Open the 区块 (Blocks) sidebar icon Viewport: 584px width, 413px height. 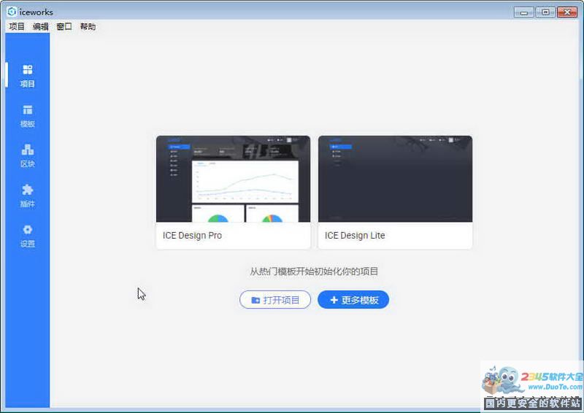tap(28, 150)
